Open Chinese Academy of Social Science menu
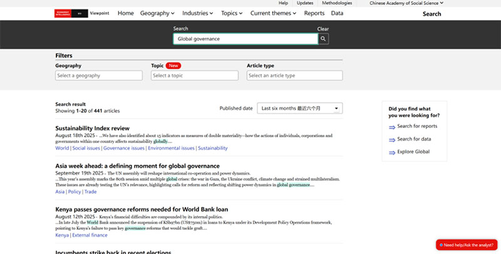Image resolution: width=501 pixels, height=254 pixels. (x=406, y=3)
